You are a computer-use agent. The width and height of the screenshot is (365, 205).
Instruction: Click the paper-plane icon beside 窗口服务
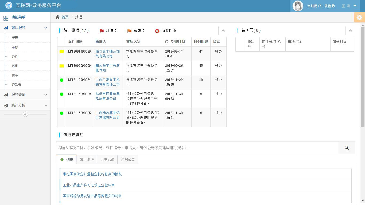[6, 27]
